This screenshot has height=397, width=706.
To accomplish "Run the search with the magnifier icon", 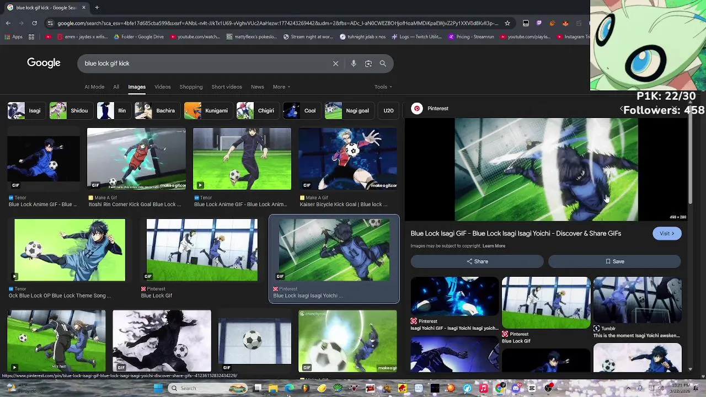I will (383, 63).
